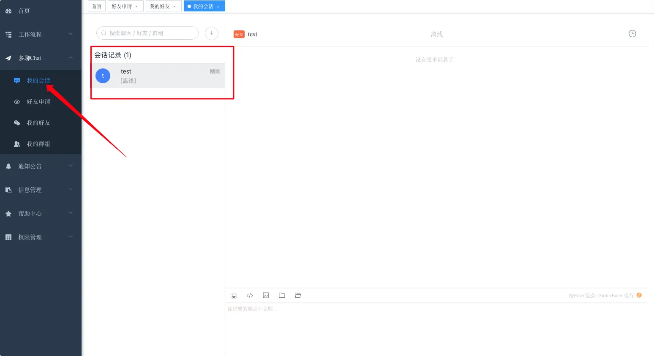
Task: Open the emoji picker in chat toolbar
Action: (234, 296)
